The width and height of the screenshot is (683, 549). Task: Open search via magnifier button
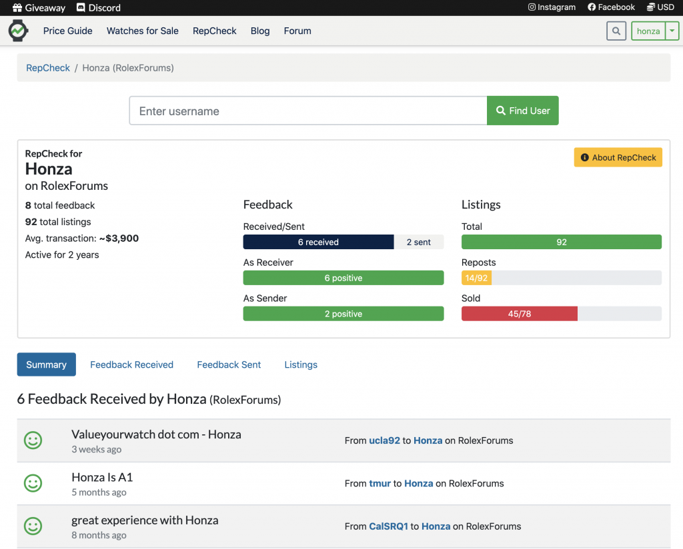pyautogui.click(x=616, y=31)
